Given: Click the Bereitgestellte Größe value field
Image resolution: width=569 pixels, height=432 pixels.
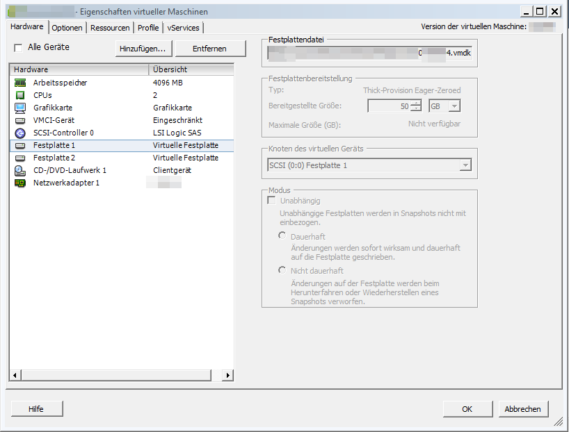Looking at the screenshot, I should point(390,106).
